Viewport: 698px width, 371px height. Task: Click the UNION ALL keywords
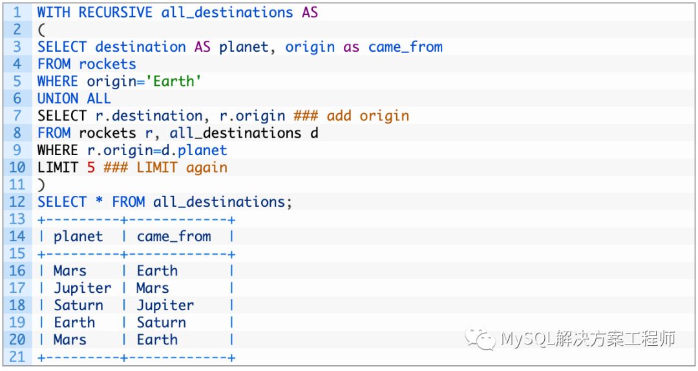point(74,98)
